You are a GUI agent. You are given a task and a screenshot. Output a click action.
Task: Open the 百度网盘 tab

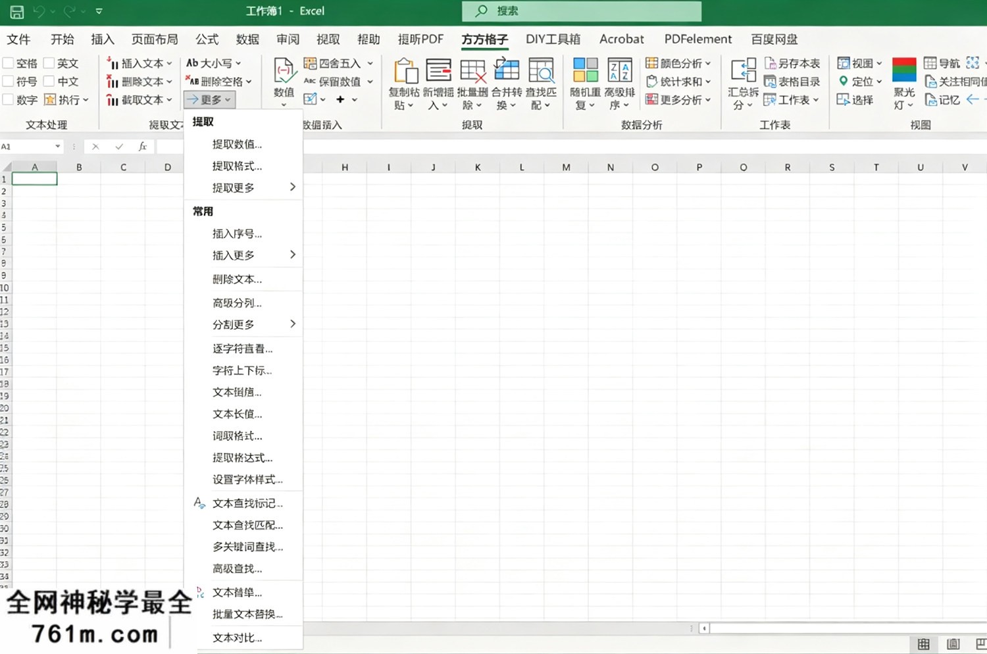[x=774, y=39]
